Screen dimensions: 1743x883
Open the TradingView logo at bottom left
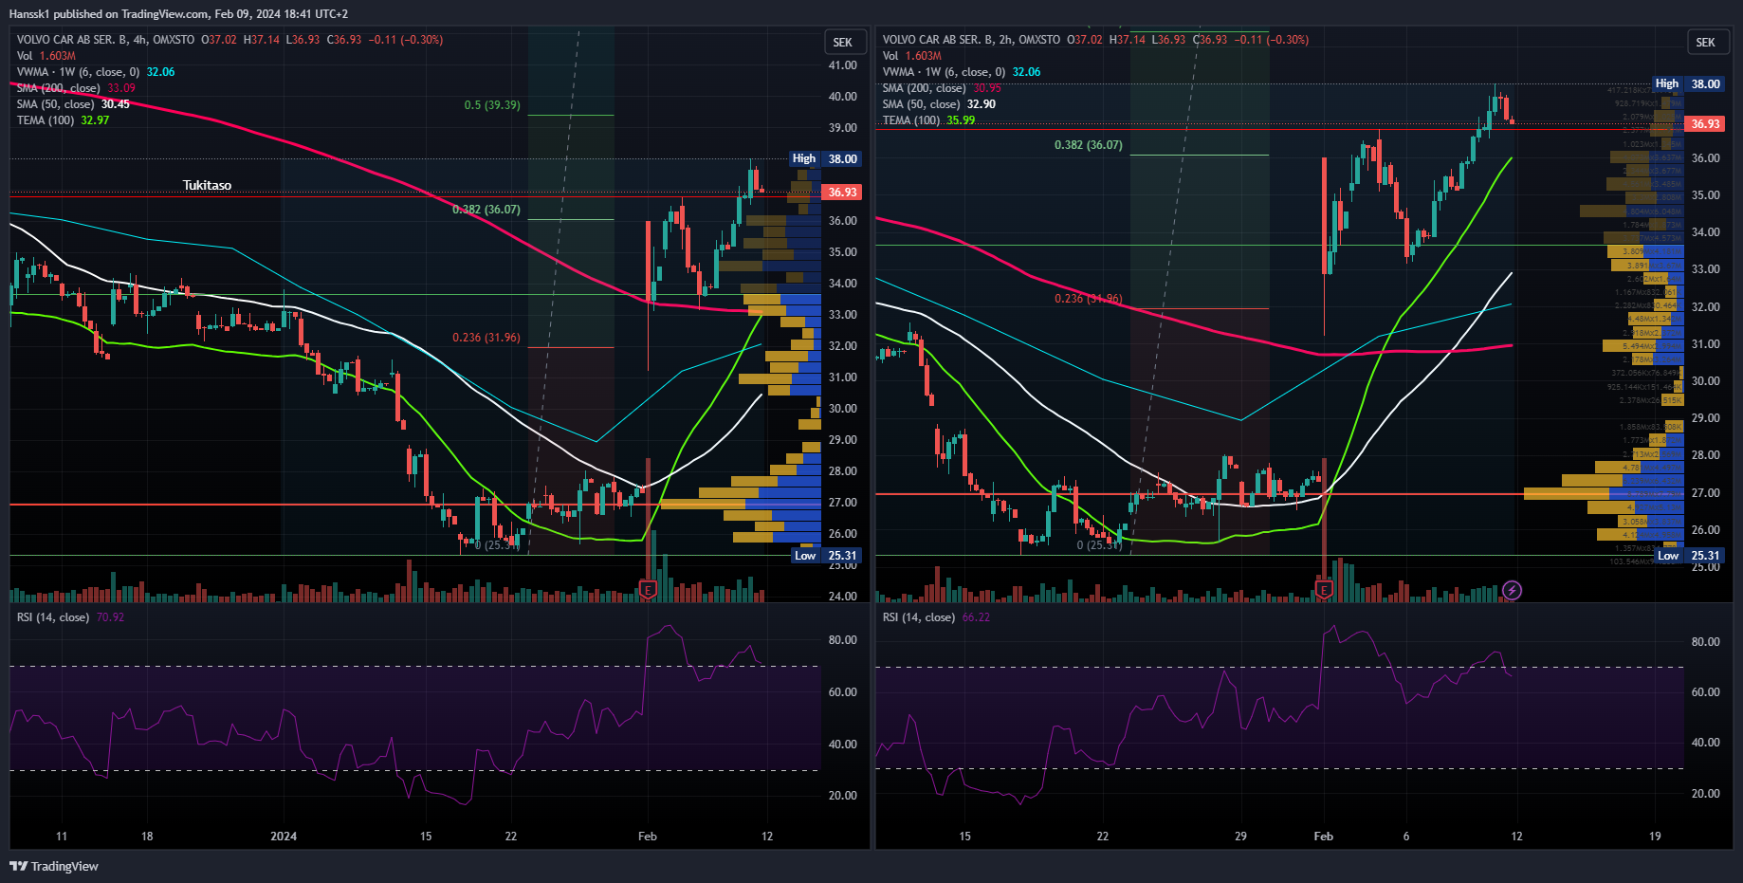click(x=54, y=866)
